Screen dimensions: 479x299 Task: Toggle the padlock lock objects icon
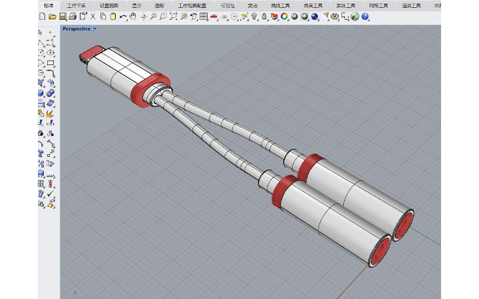click(264, 16)
